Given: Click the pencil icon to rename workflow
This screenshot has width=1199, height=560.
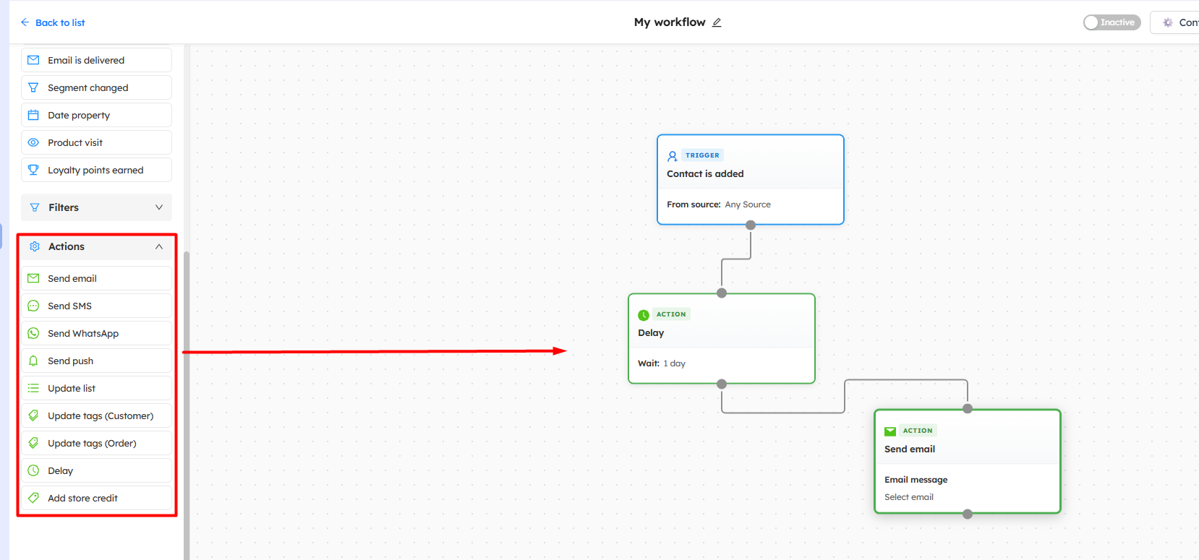Looking at the screenshot, I should [717, 22].
